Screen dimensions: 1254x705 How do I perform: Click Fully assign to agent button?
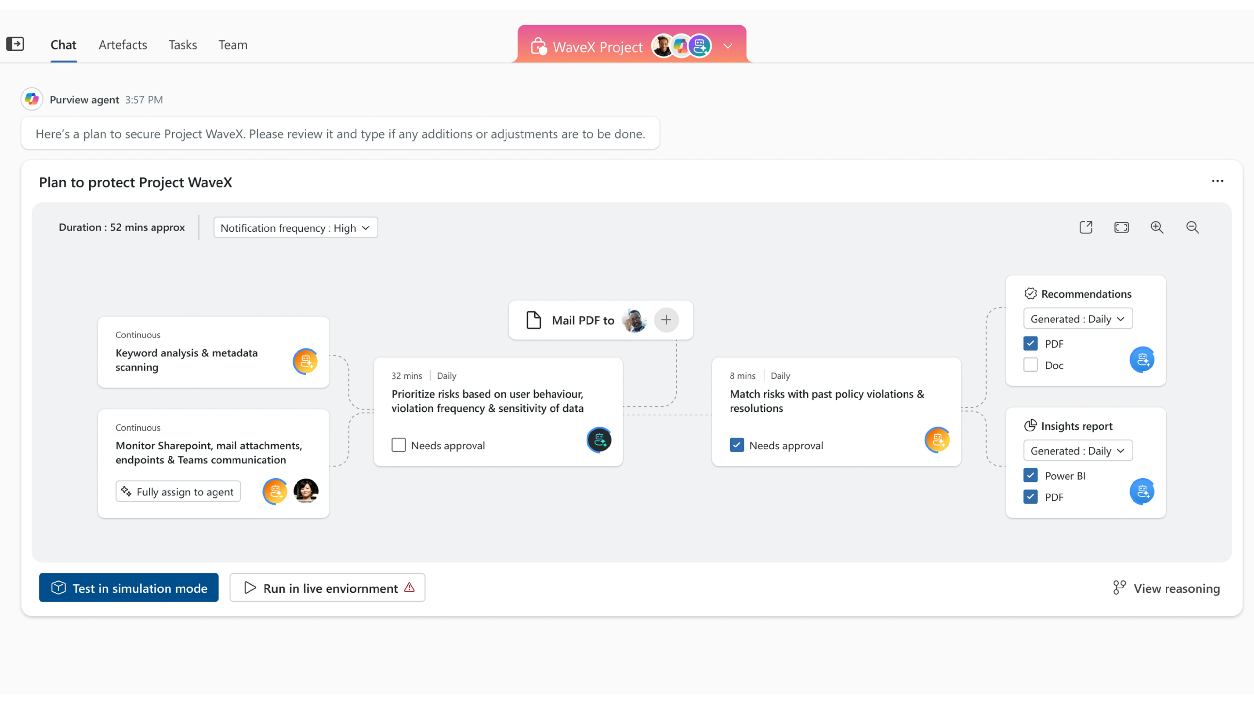click(x=178, y=492)
